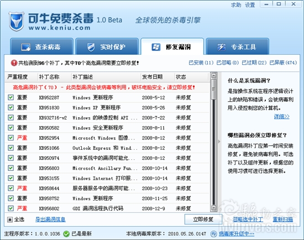
Task: Click the 立即修复 button
Action: tap(203, 220)
